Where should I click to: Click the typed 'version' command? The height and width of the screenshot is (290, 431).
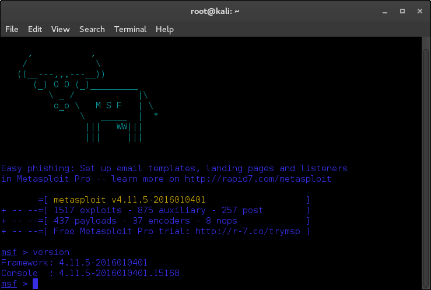[51, 252]
